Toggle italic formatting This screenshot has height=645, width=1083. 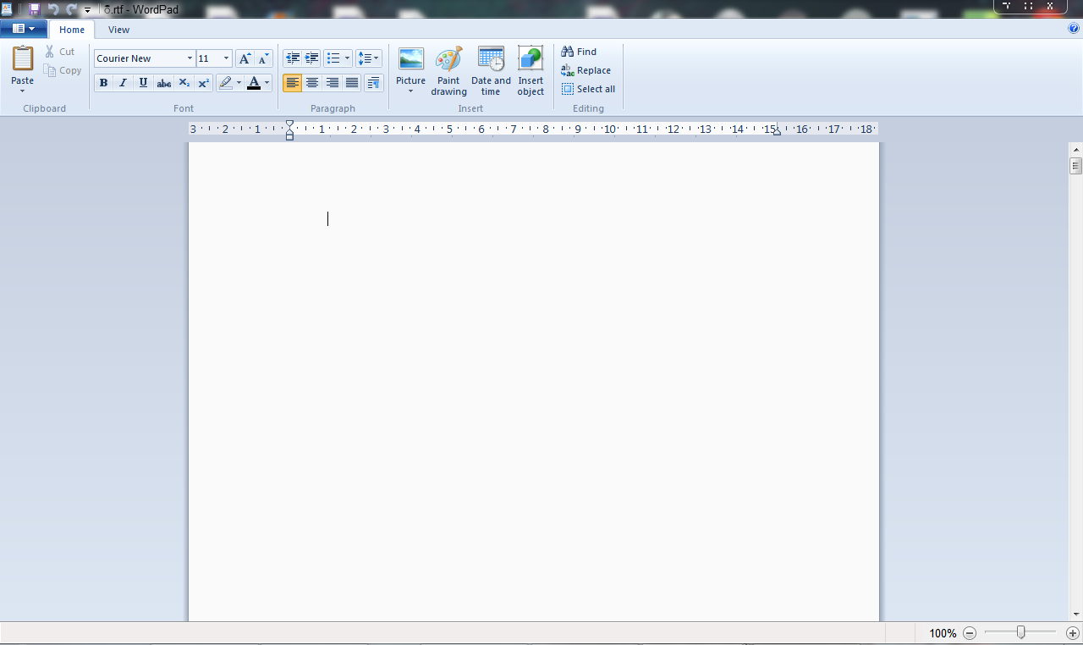[x=124, y=83]
